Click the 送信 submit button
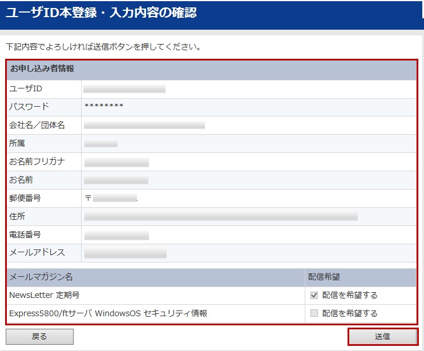Image resolution: width=424 pixels, height=351 pixels. (382, 337)
